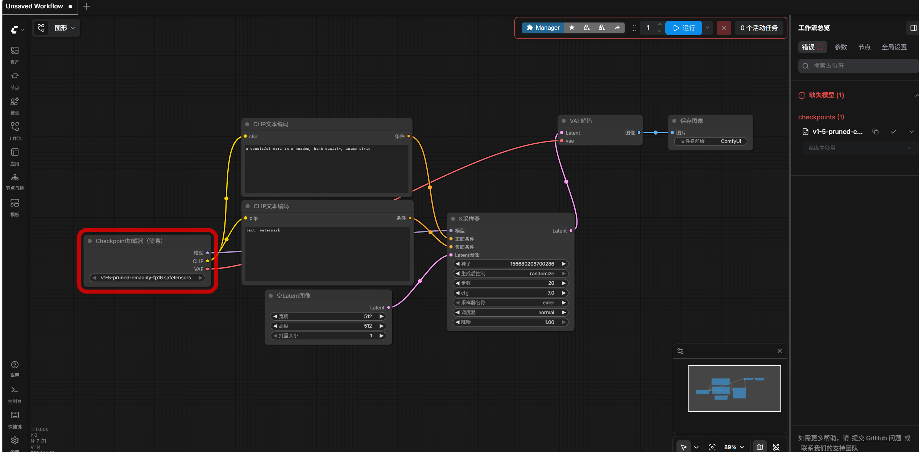
Task: Open the 图形 view mode dropdown
Action: 65,28
